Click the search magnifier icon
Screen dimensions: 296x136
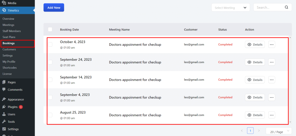coord(286,7)
